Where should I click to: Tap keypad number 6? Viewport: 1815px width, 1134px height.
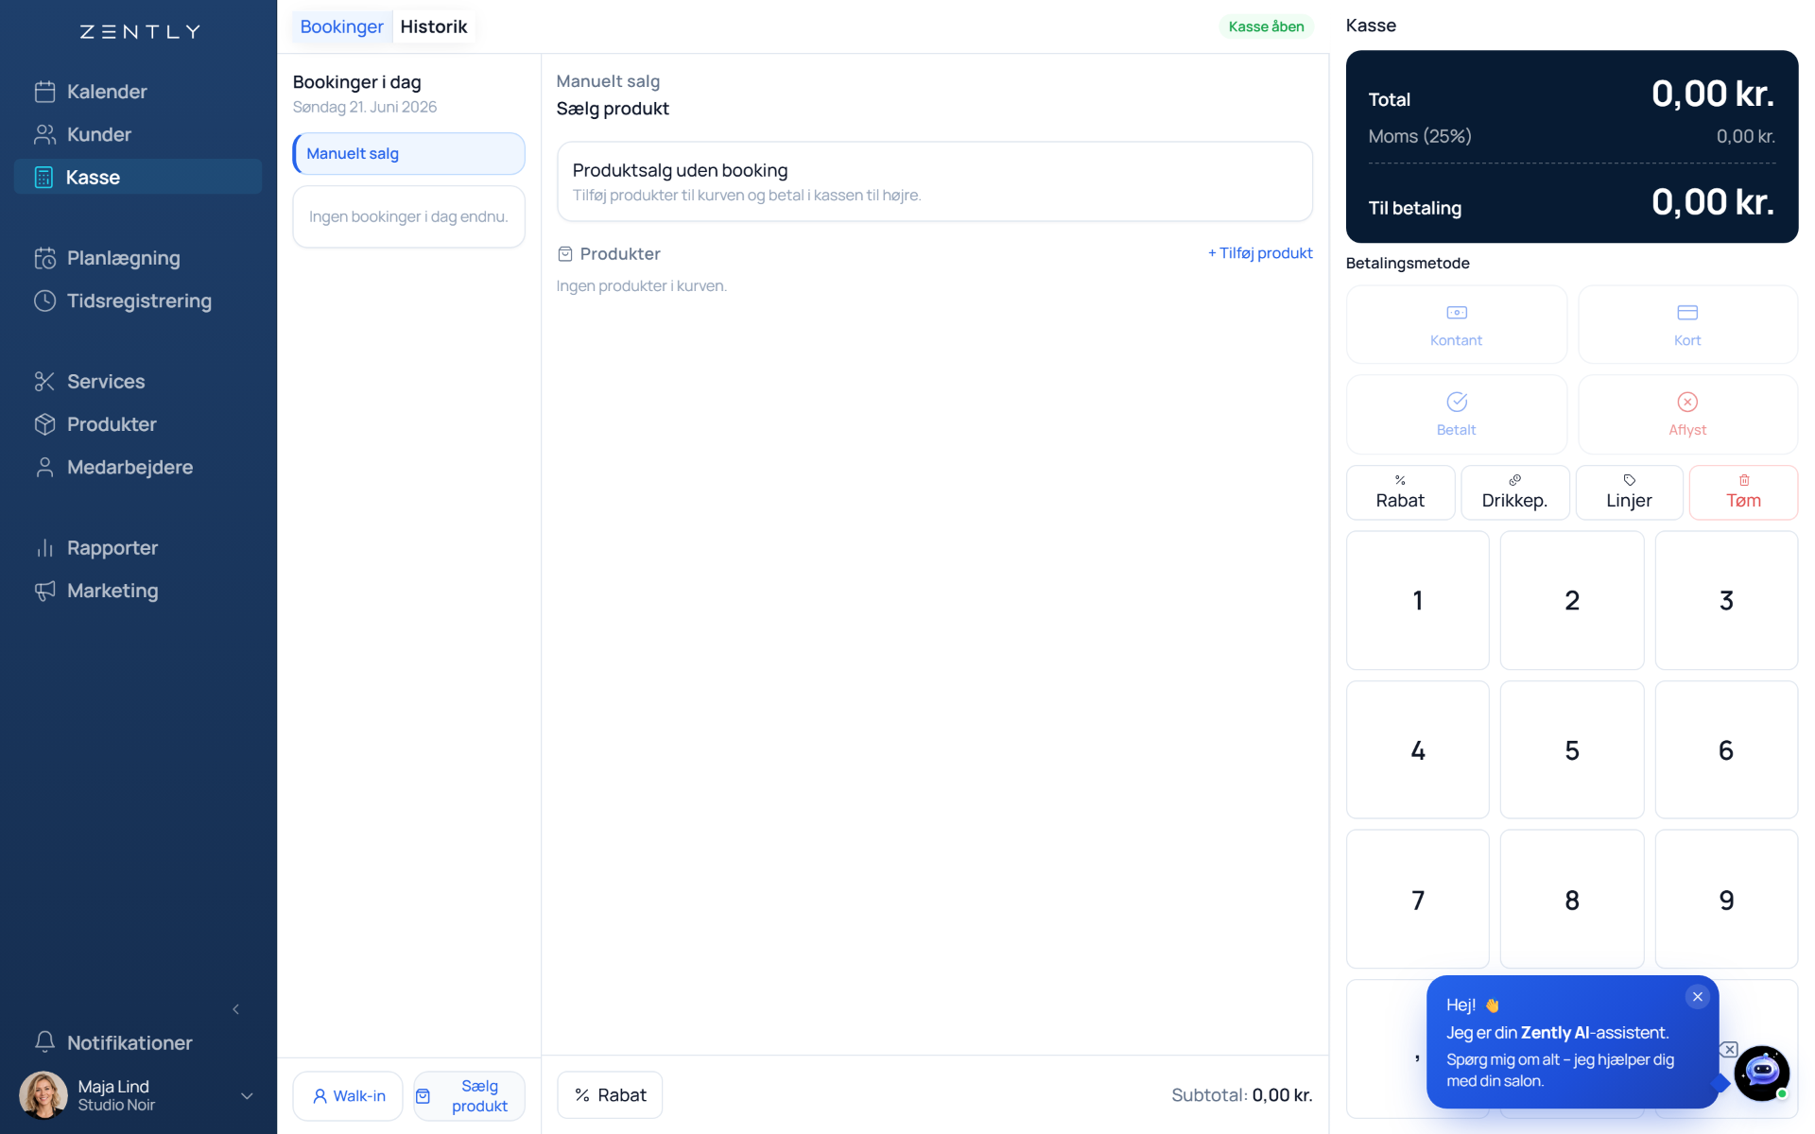pyautogui.click(x=1726, y=750)
